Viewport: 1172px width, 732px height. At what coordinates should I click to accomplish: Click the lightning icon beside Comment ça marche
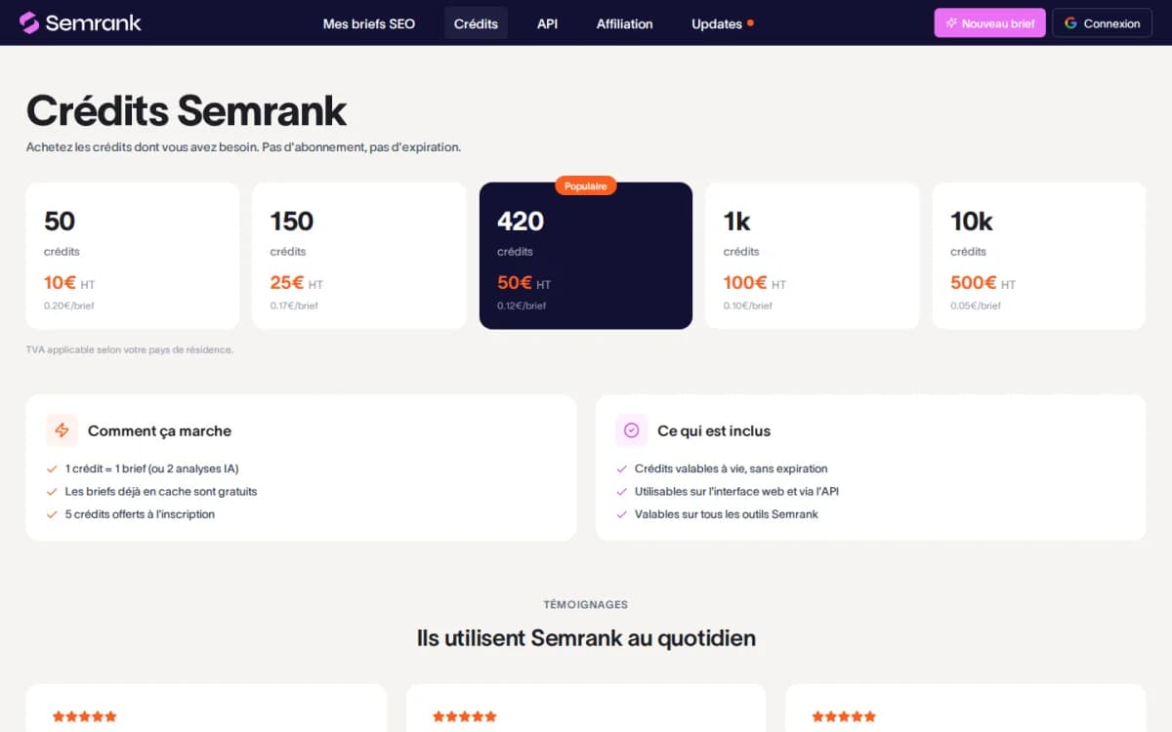(62, 430)
